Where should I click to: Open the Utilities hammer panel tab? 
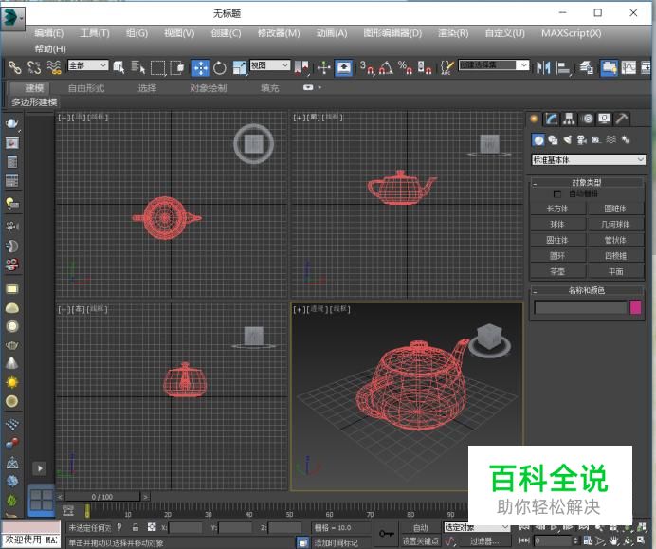tap(622, 119)
